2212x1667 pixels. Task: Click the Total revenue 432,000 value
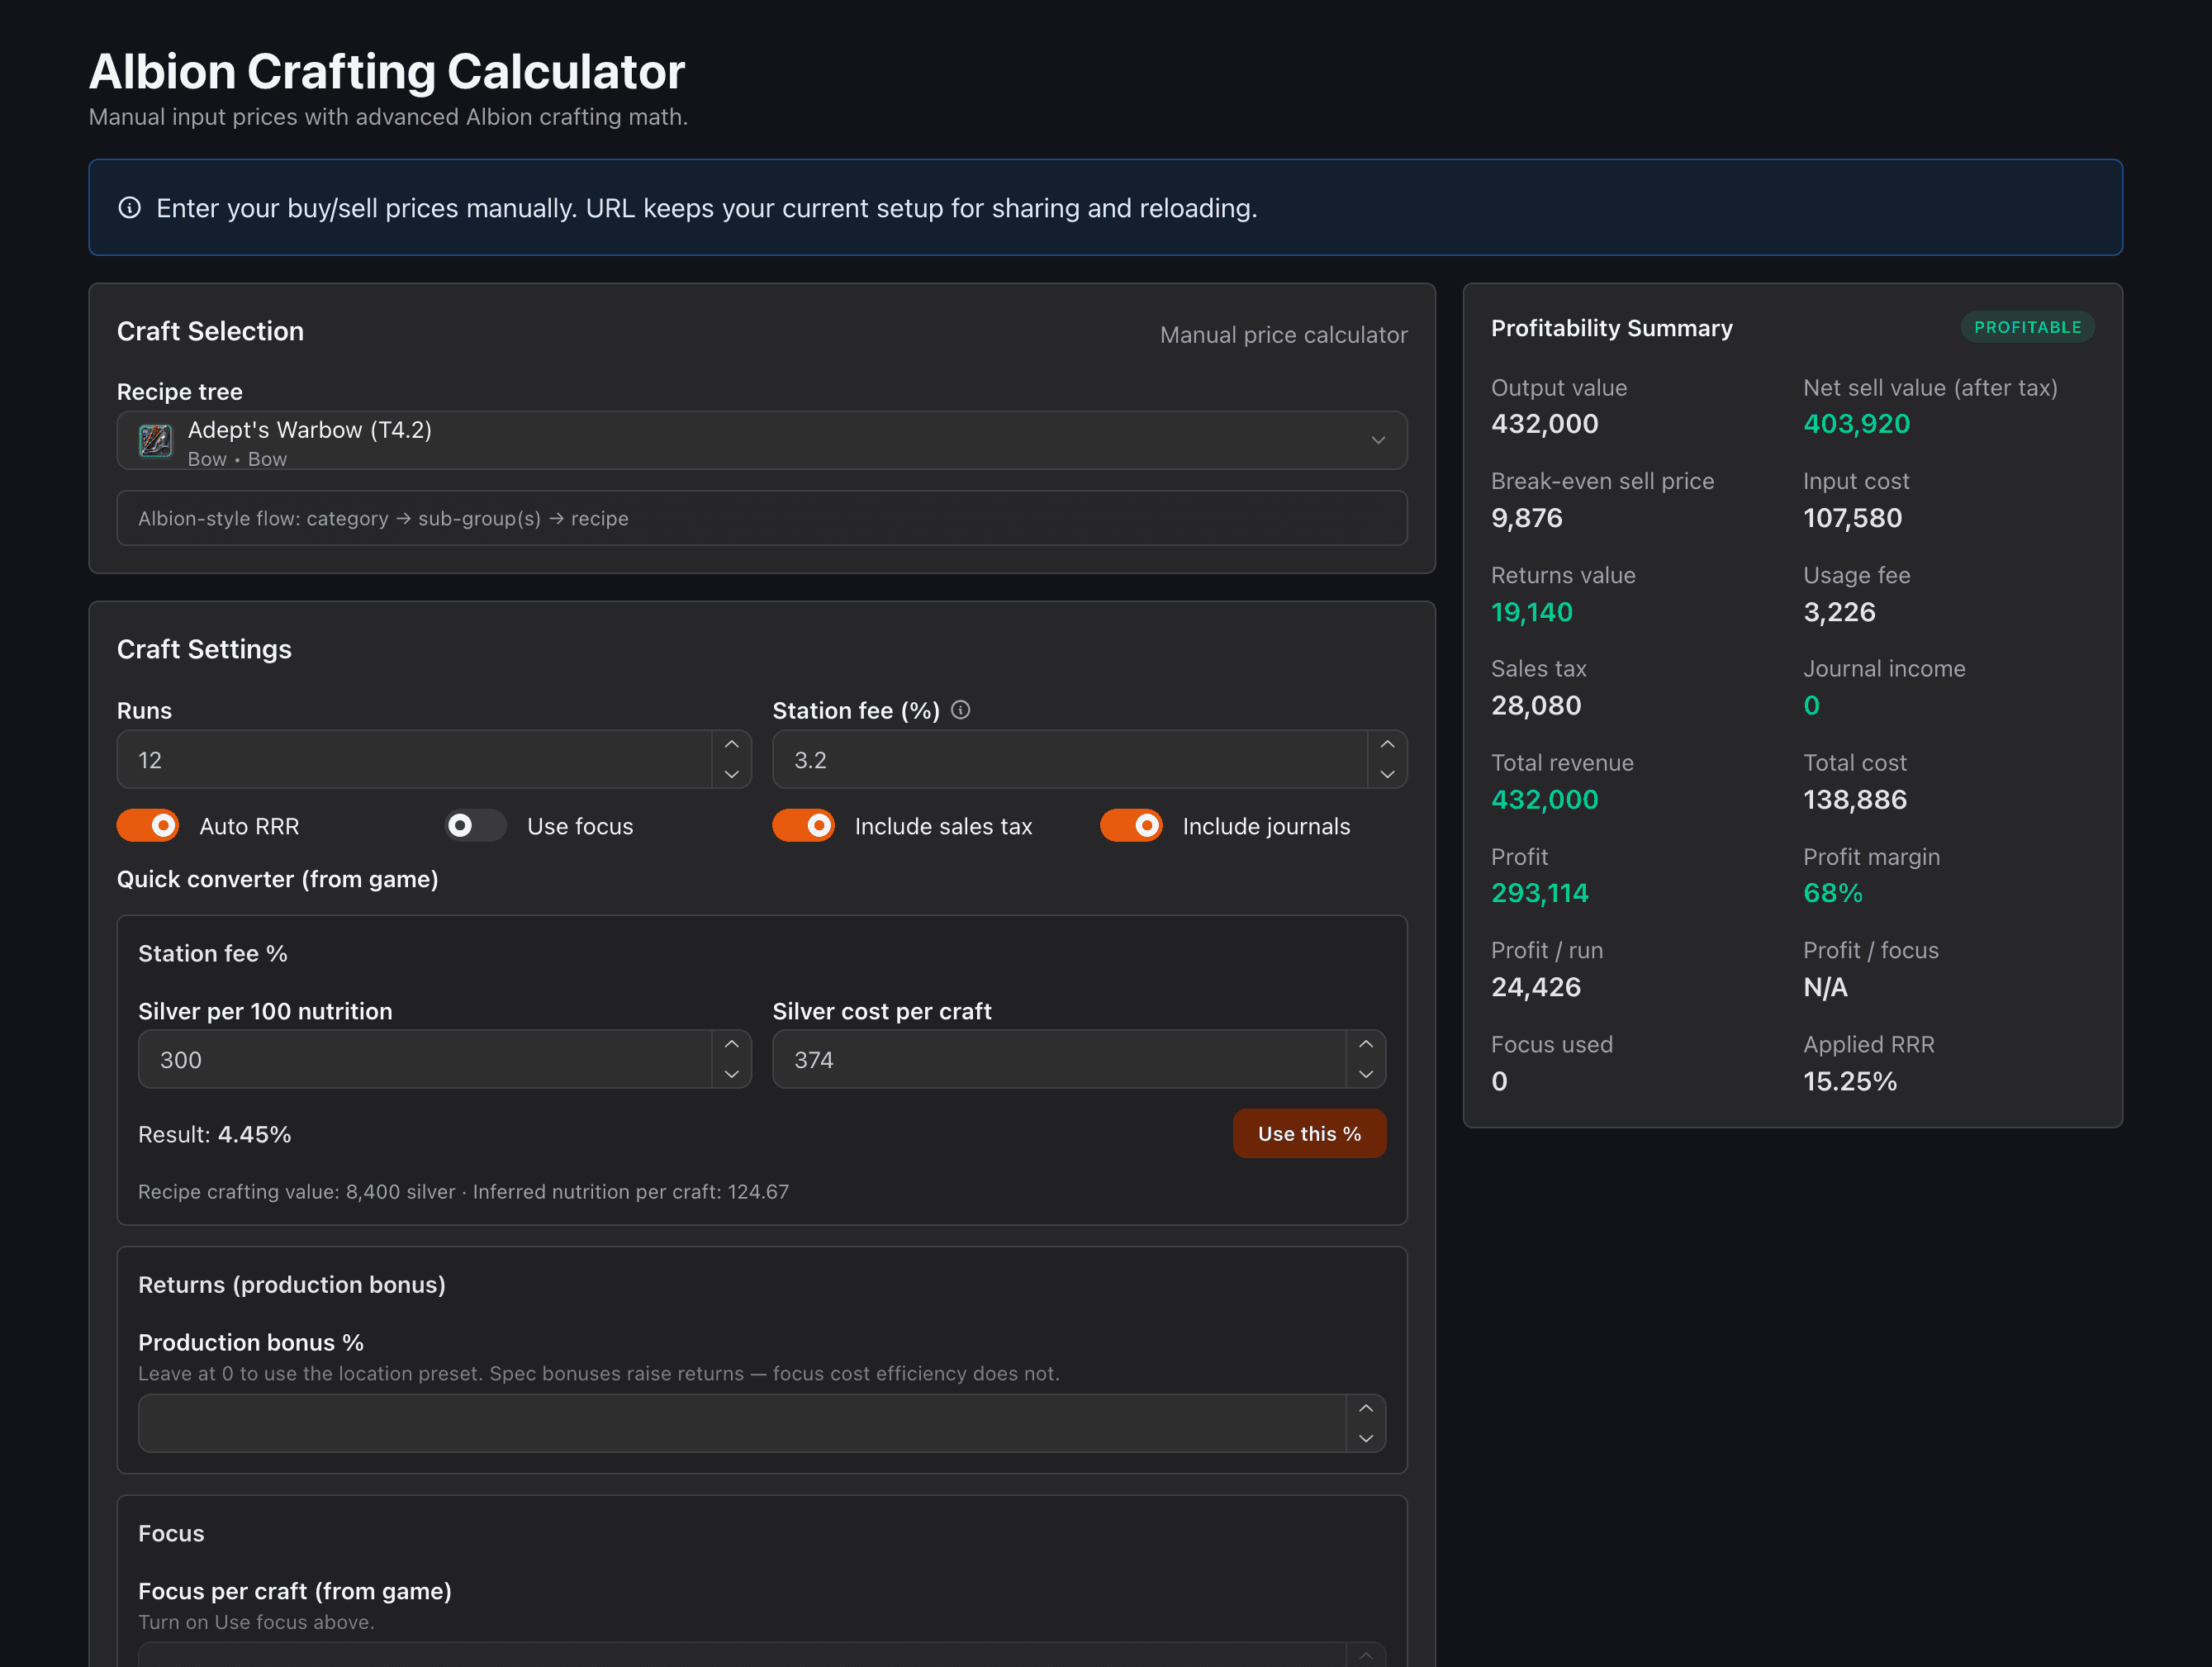1545,800
